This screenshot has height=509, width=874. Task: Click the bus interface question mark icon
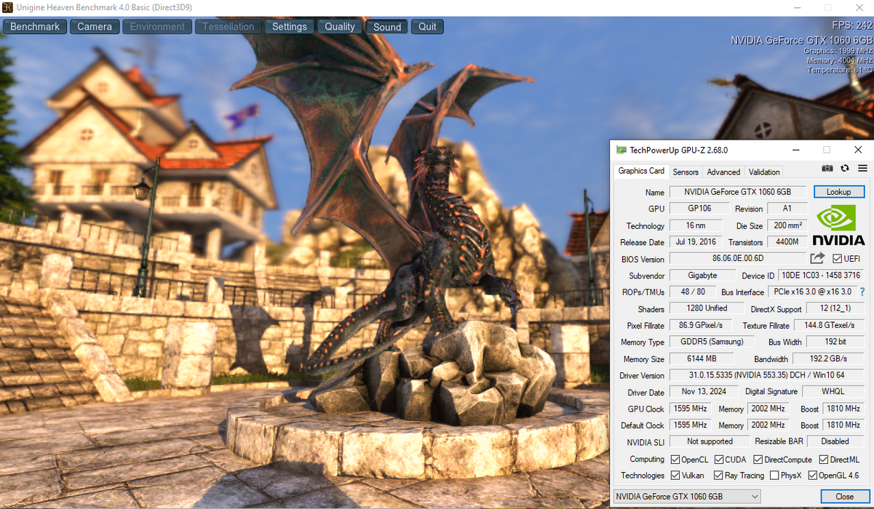click(x=862, y=292)
